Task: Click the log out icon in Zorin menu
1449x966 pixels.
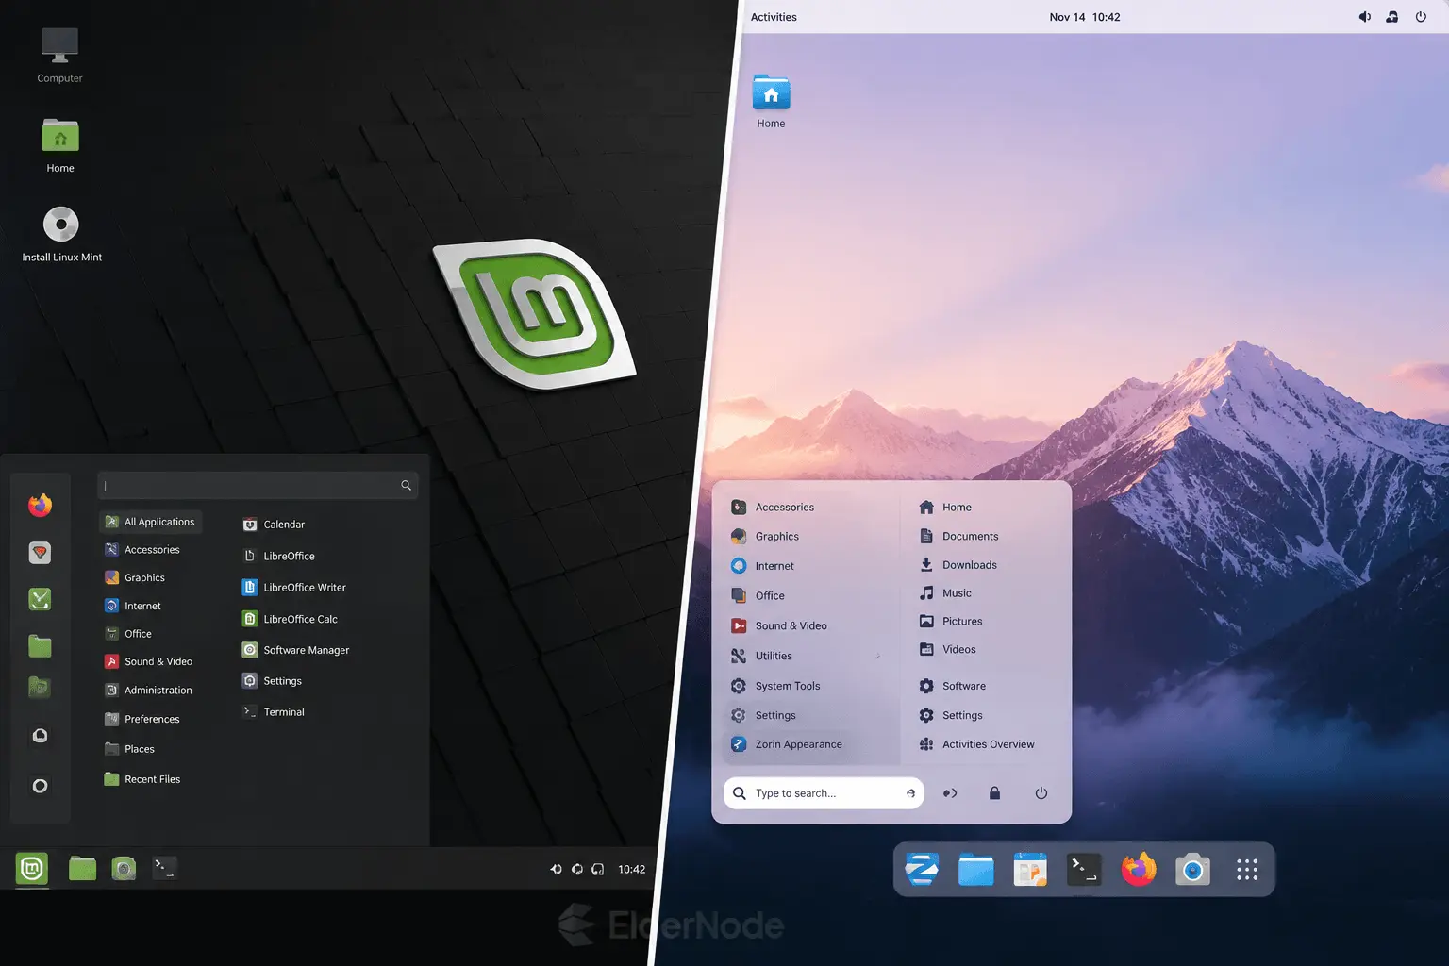Action: tap(950, 793)
